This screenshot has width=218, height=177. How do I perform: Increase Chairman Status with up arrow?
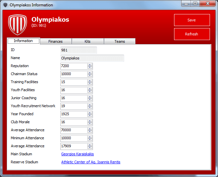[x=90, y=73]
